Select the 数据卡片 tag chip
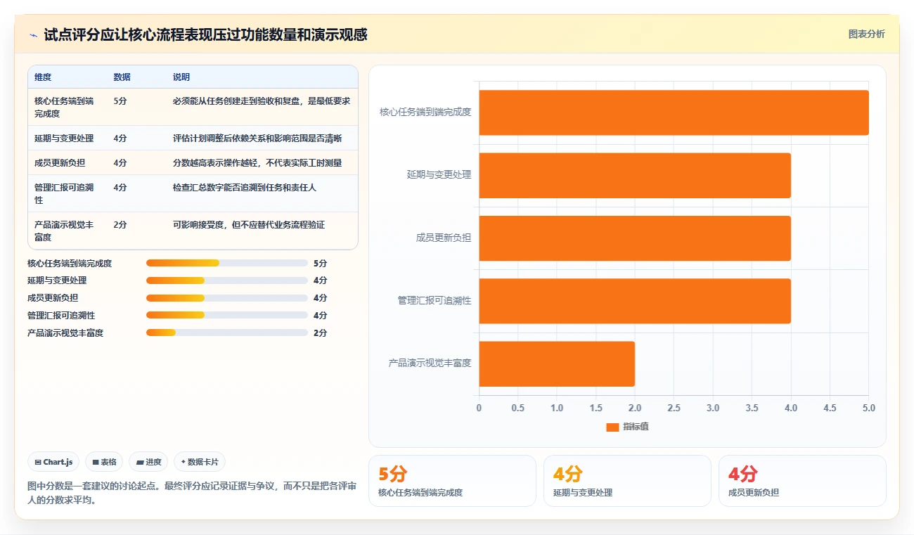This screenshot has width=914, height=535. click(200, 462)
